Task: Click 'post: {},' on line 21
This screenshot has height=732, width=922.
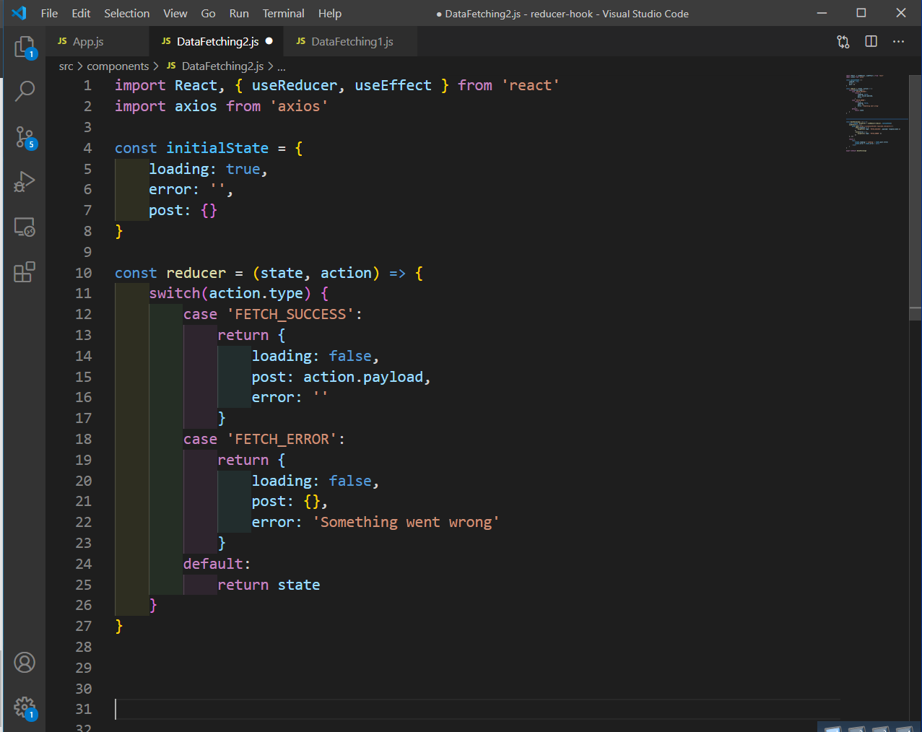Action: coord(290,501)
